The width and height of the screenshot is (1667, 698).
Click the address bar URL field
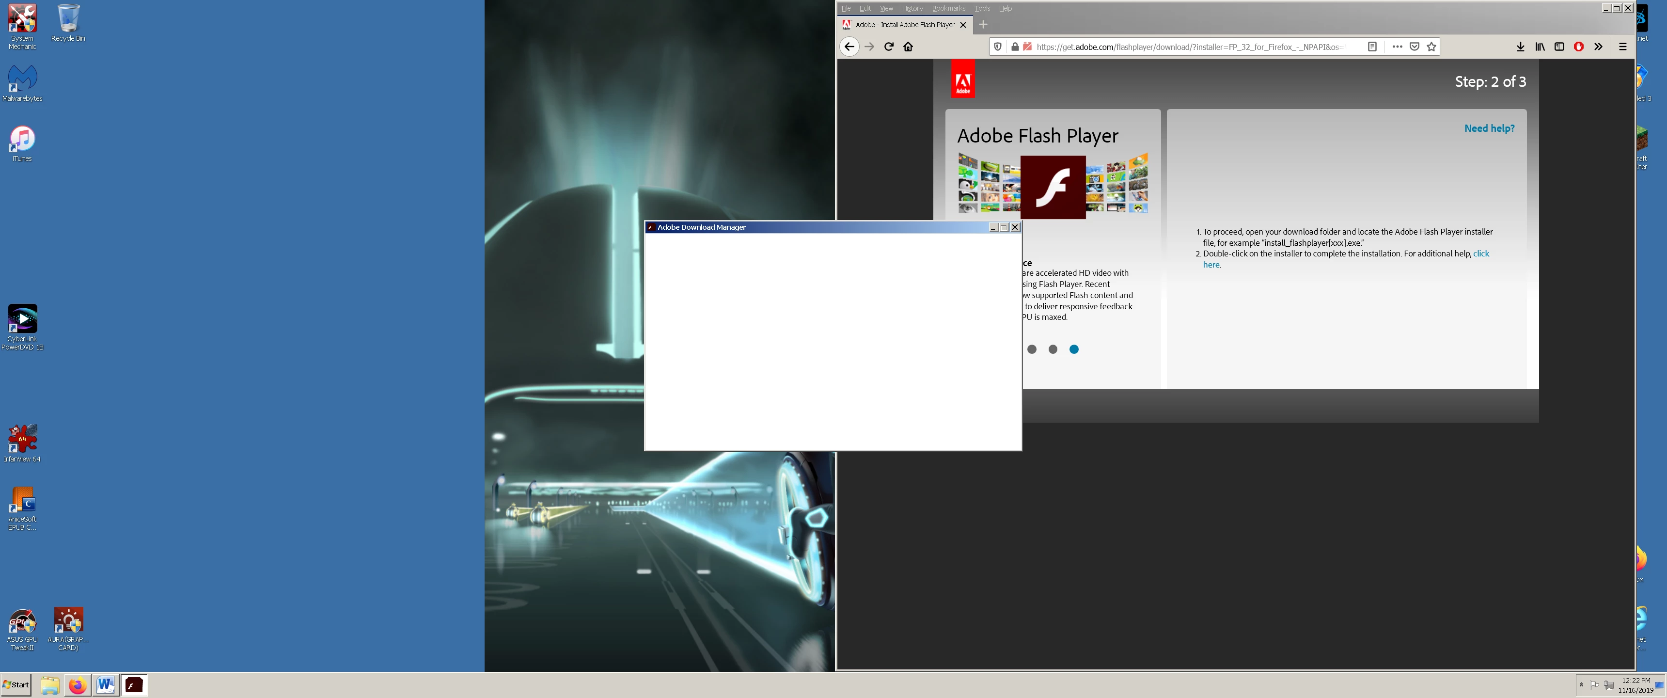(x=1191, y=47)
